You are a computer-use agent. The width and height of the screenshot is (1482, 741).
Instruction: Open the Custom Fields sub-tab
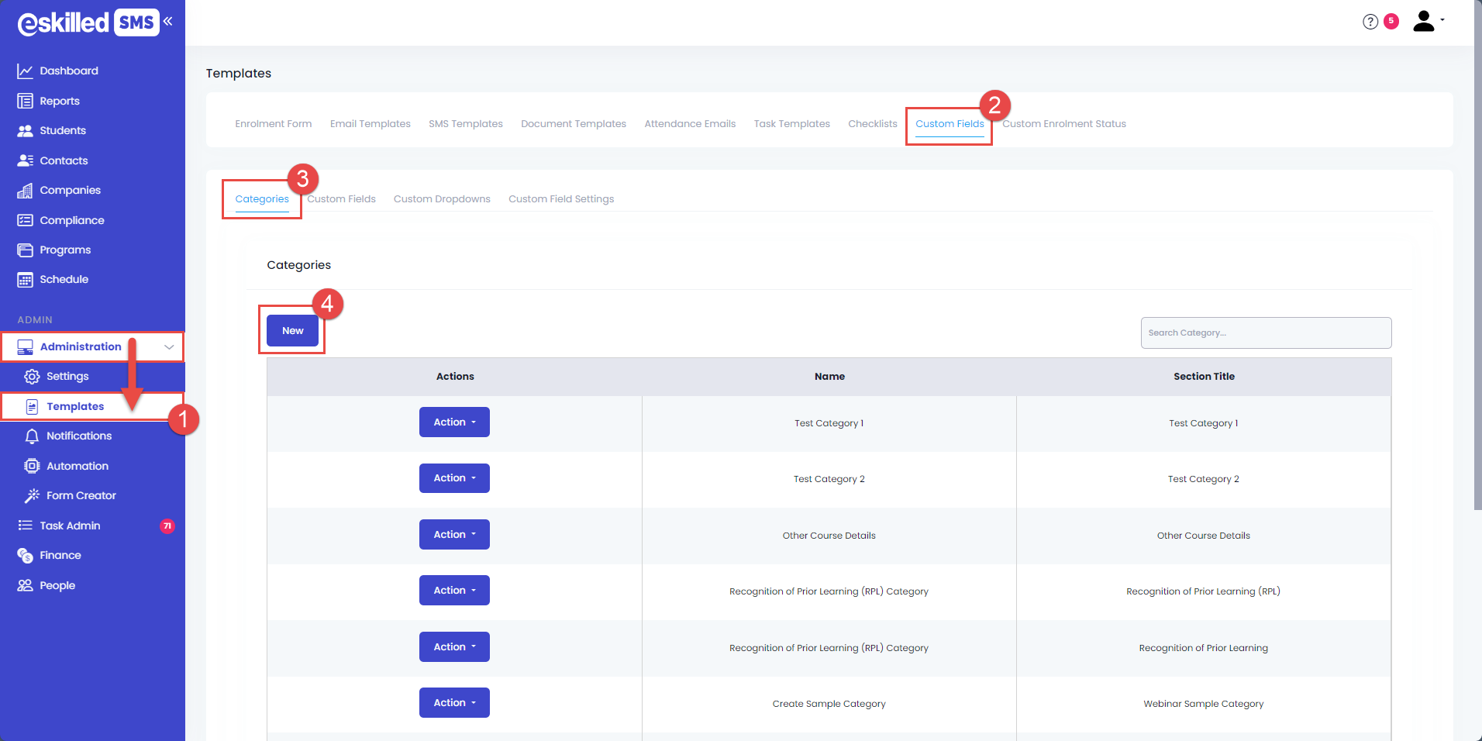(x=341, y=199)
